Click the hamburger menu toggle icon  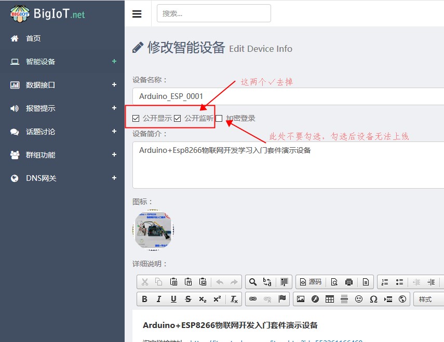[x=137, y=14]
